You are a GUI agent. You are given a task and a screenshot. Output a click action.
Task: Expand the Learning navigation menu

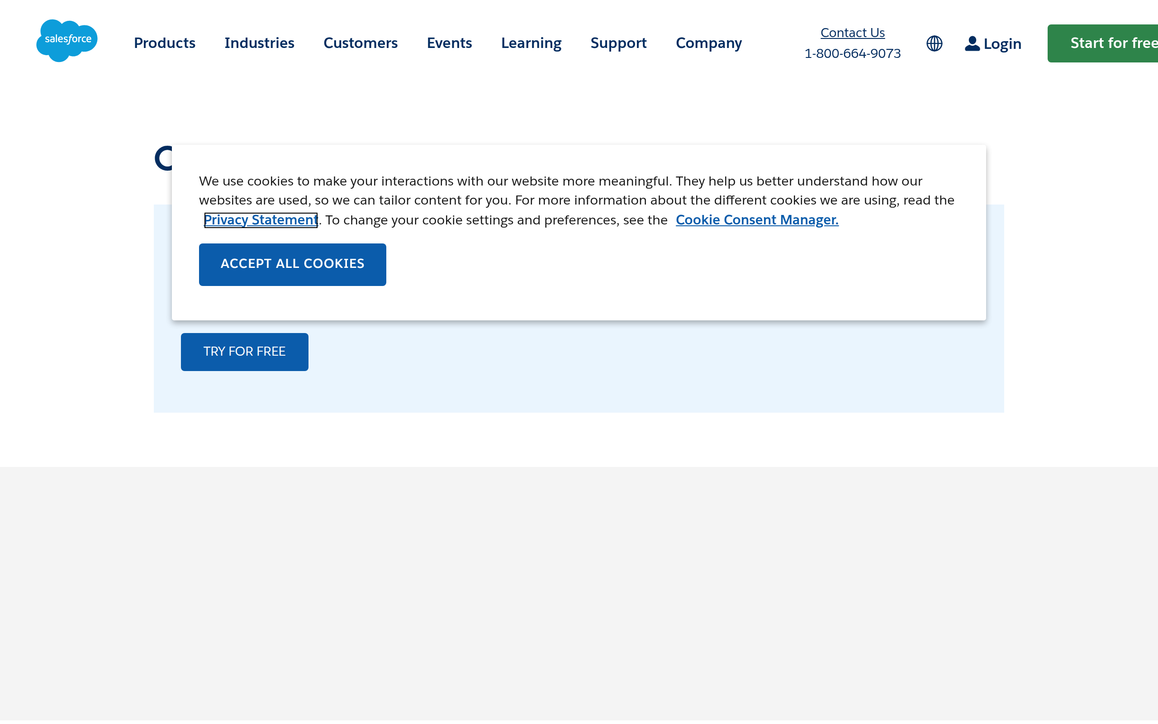coord(531,43)
